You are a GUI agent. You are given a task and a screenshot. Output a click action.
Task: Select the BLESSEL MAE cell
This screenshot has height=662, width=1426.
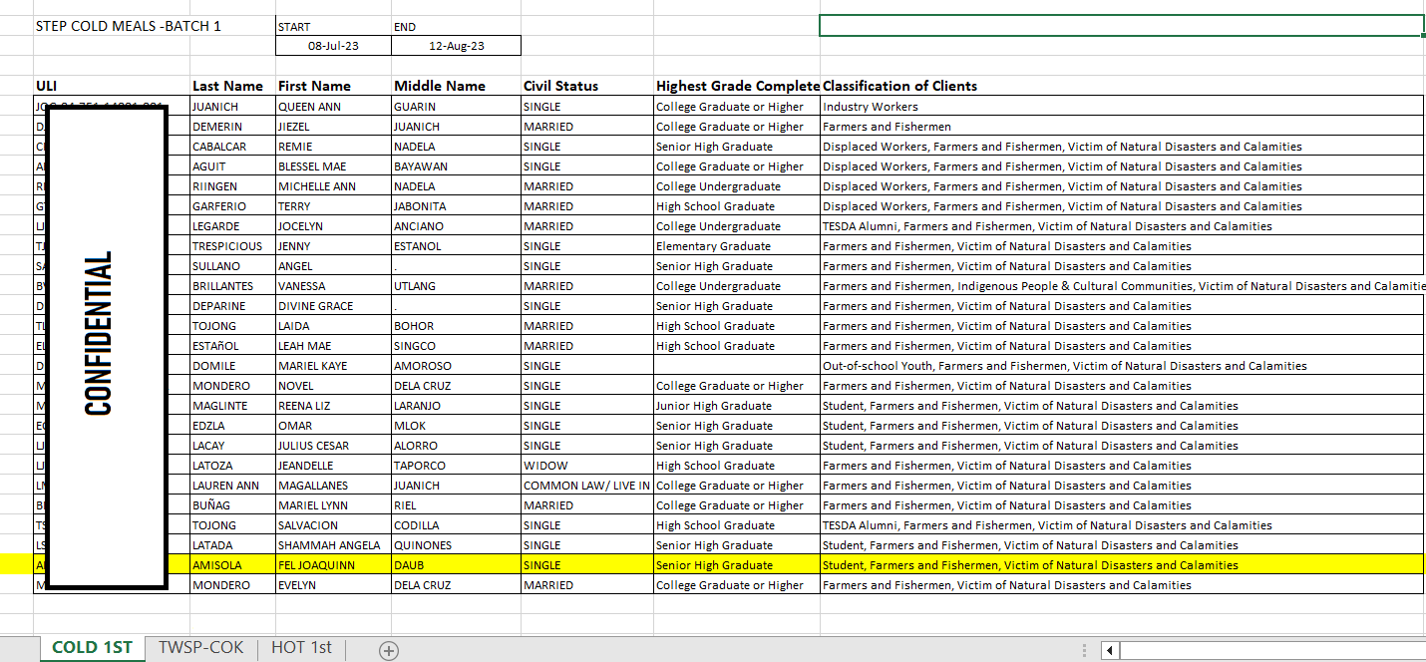[x=333, y=166]
